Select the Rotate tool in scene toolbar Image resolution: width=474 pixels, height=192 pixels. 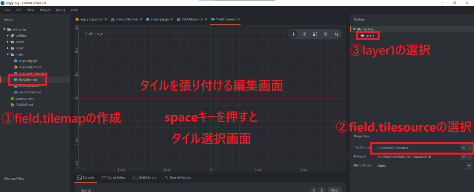[305, 34]
